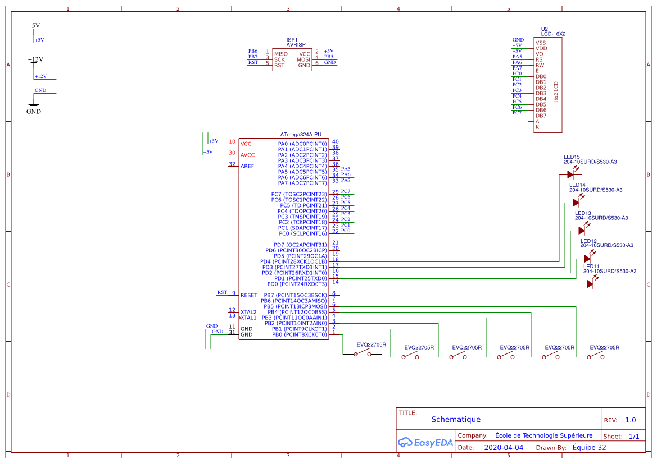This screenshot has height=464, width=657.
Task: Select the GND ground symbol
Action: click(34, 105)
